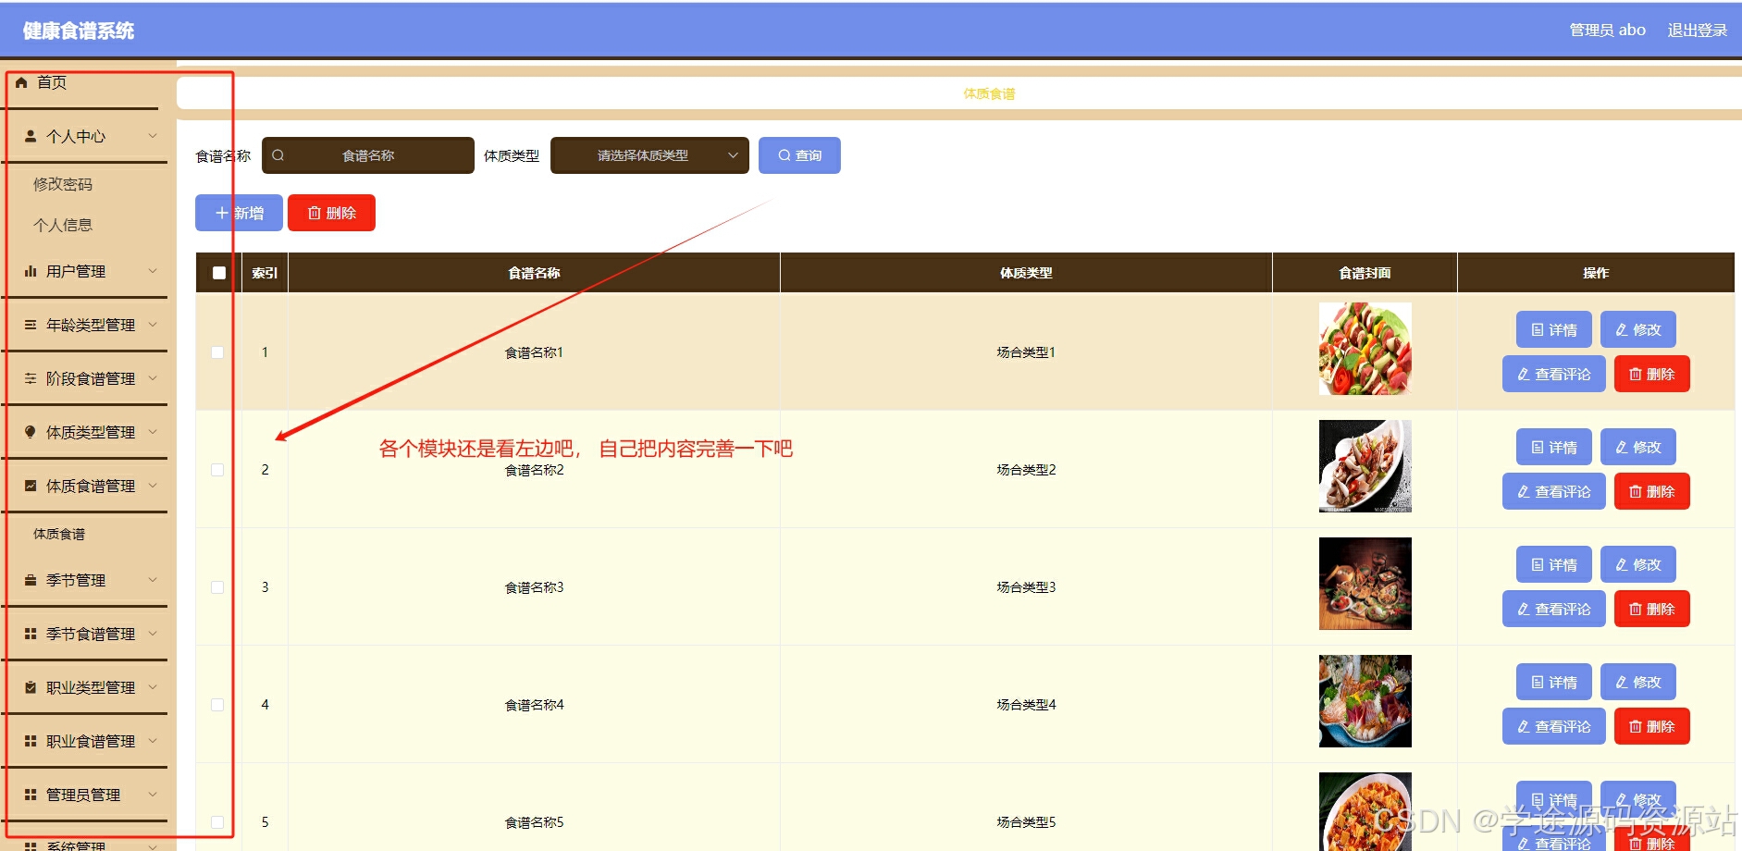The height and width of the screenshot is (851, 1742).
Task: Click 管理员 abo user label
Action: (x=1607, y=31)
